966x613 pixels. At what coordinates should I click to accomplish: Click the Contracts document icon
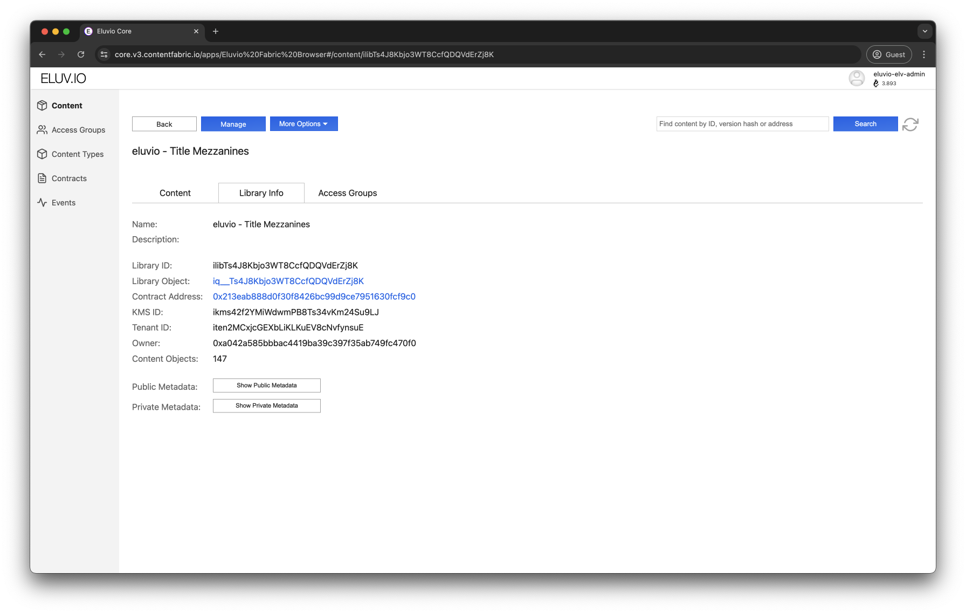[x=42, y=178]
